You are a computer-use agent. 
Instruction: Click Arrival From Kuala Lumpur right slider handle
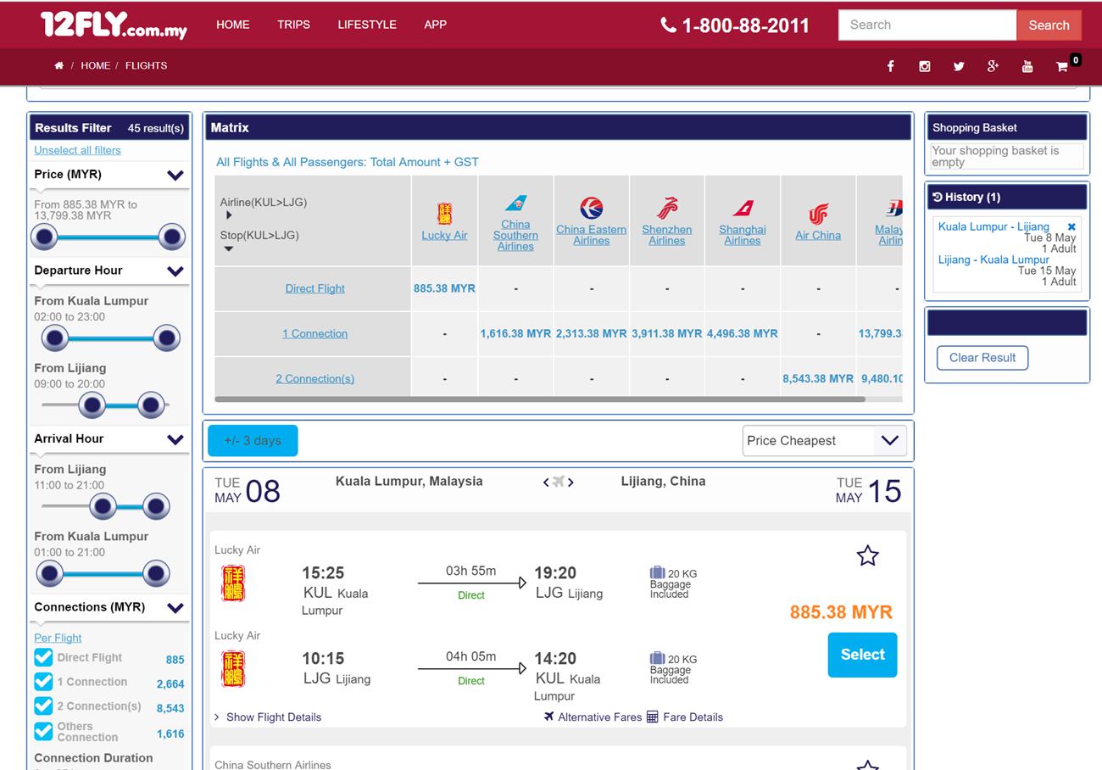click(156, 573)
